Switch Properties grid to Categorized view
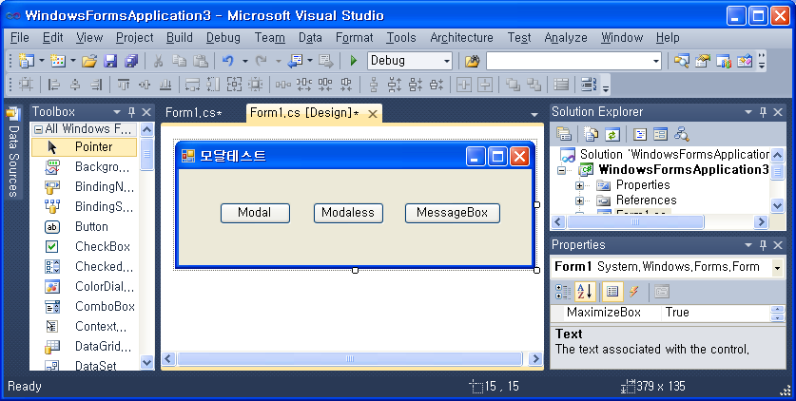 [x=563, y=292]
